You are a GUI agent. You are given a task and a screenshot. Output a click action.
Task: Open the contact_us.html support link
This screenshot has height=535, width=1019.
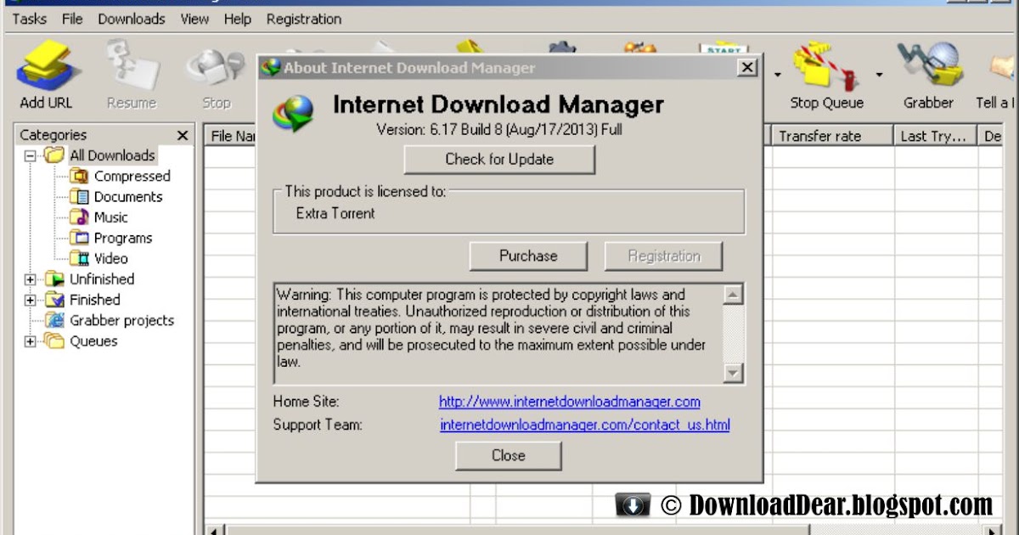(585, 425)
